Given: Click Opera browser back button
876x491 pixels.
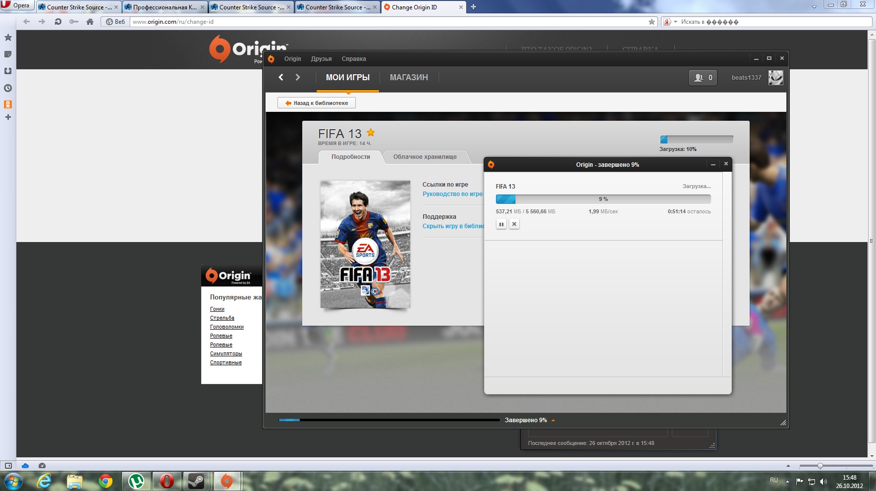Looking at the screenshot, I should pos(27,22).
